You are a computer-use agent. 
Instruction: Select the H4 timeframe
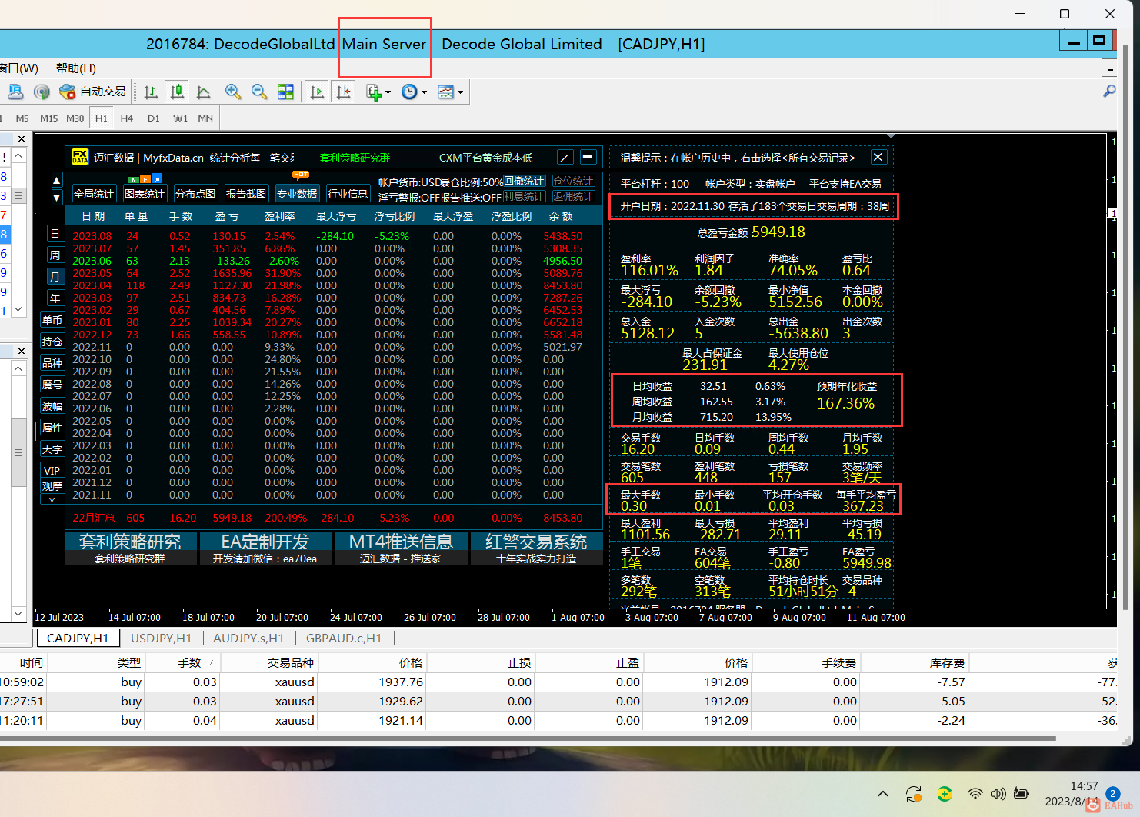coord(127,118)
